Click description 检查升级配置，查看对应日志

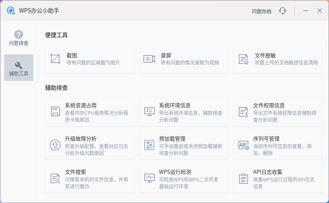point(97,146)
